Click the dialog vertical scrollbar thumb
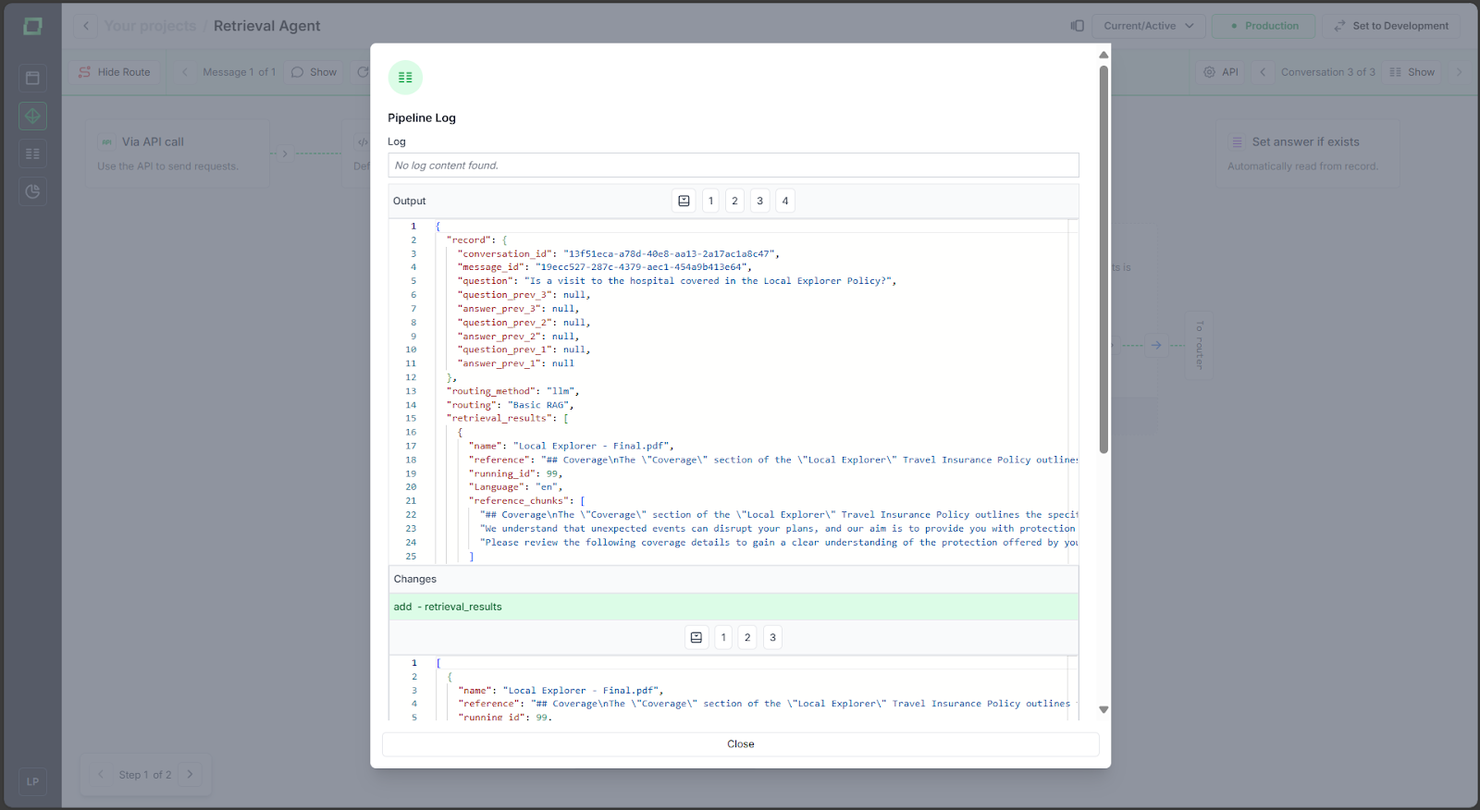 coord(1104,259)
